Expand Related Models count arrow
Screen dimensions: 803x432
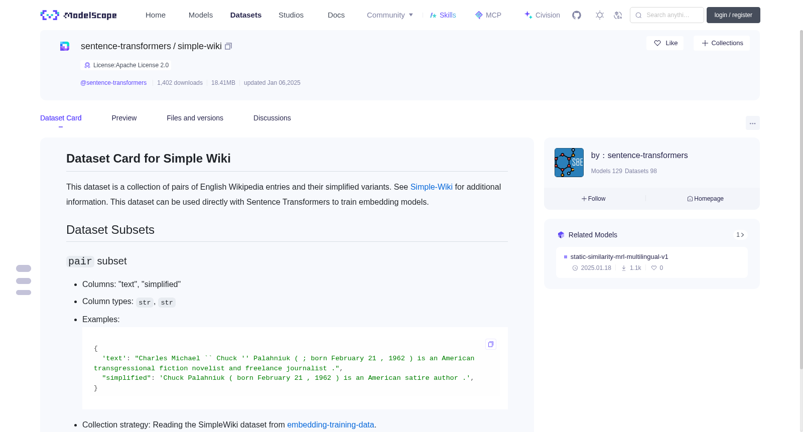[x=740, y=235]
